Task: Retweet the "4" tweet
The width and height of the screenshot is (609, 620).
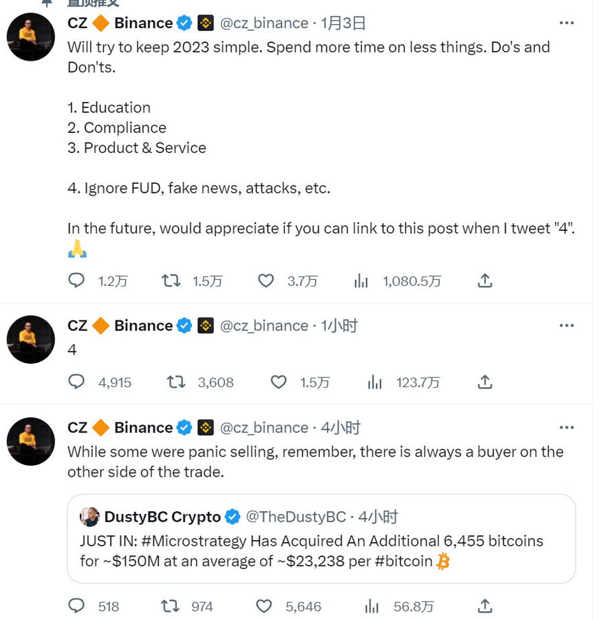Action: coord(176,382)
